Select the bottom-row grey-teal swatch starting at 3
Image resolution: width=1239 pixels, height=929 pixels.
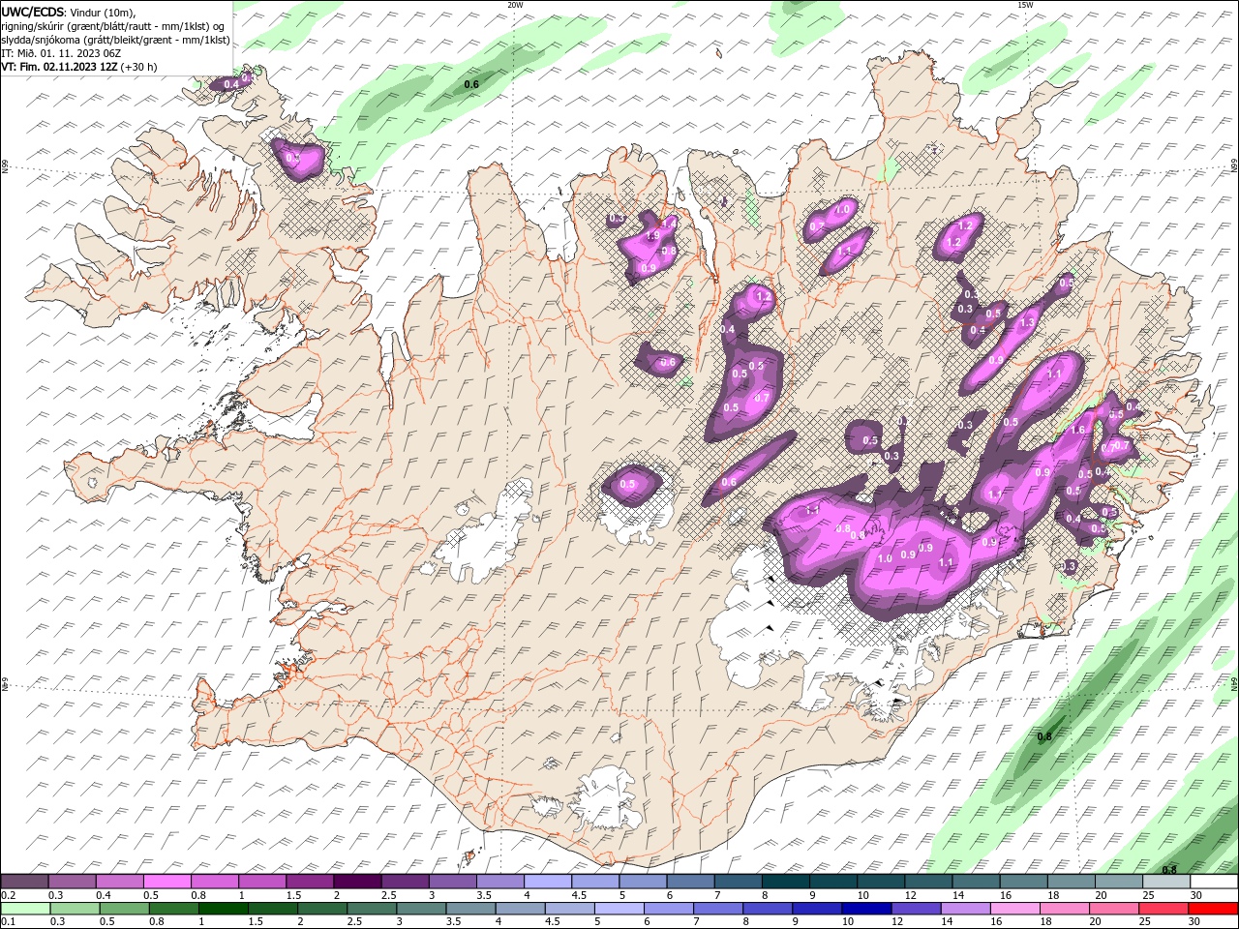click(x=421, y=909)
